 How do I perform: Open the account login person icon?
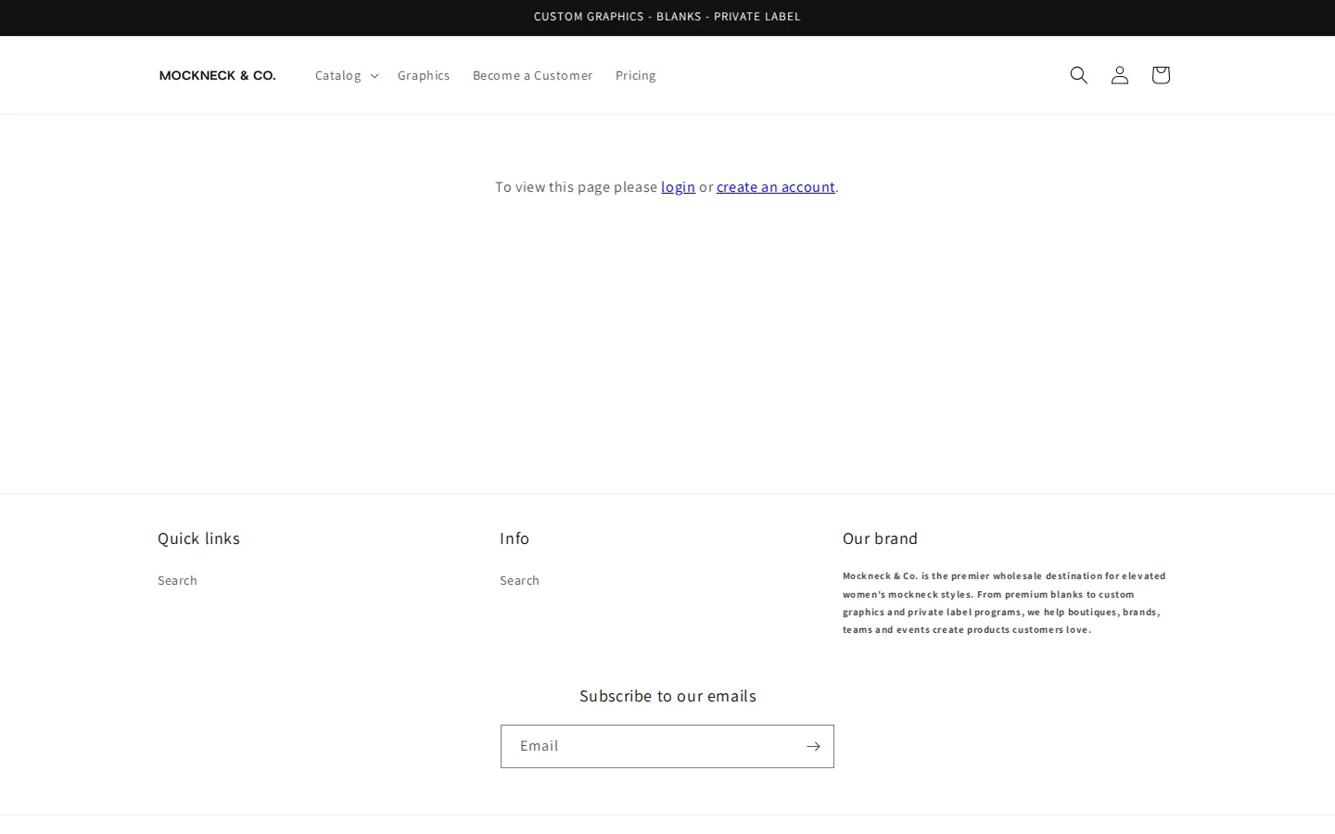pyautogui.click(x=1119, y=75)
